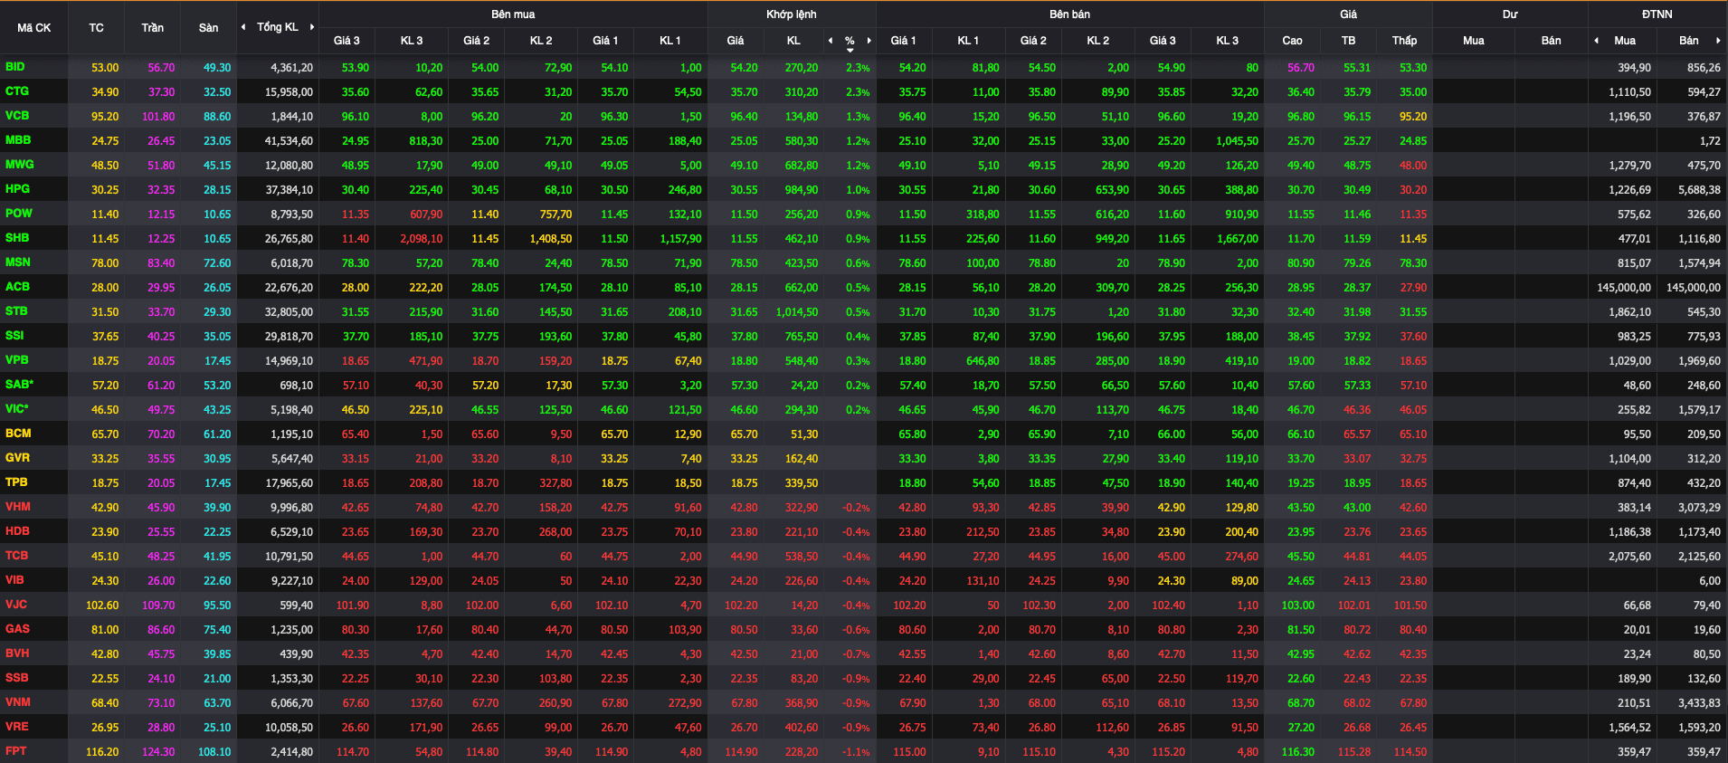Click the Bán header under Dư
The width and height of the screenshot is (1728, 763).
point(1551,41)
